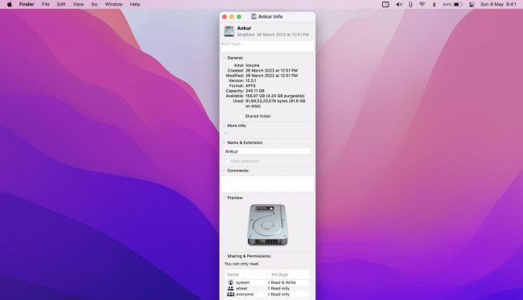This screenshot has height=300, width=523.
Task: Collapse the General section
Action: coord(224,58)
